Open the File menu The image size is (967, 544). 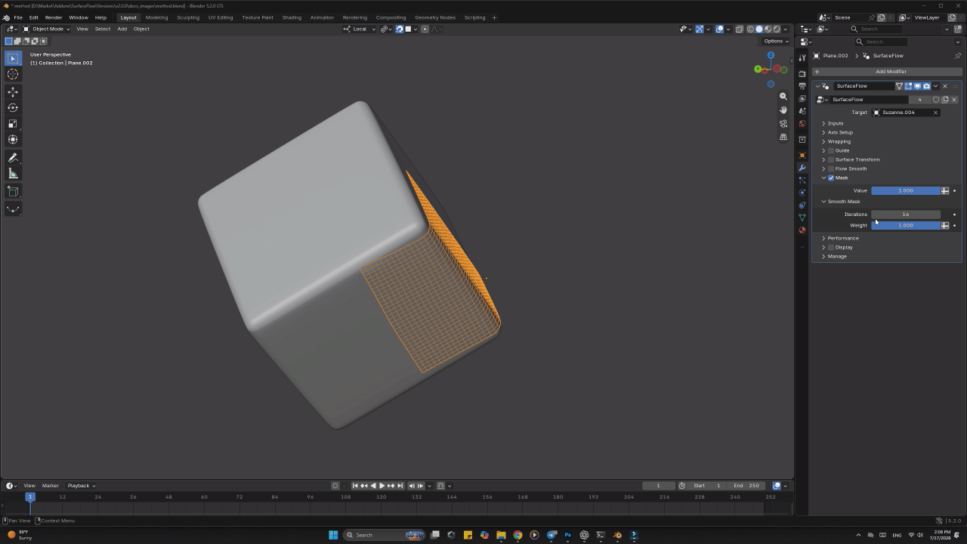(x=18, y=17)
